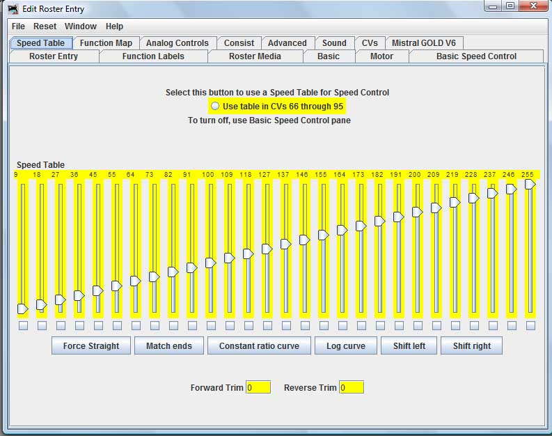Click the Reverse Trim input field
This screenshot has width=552, height=436.
pos(352,387)
